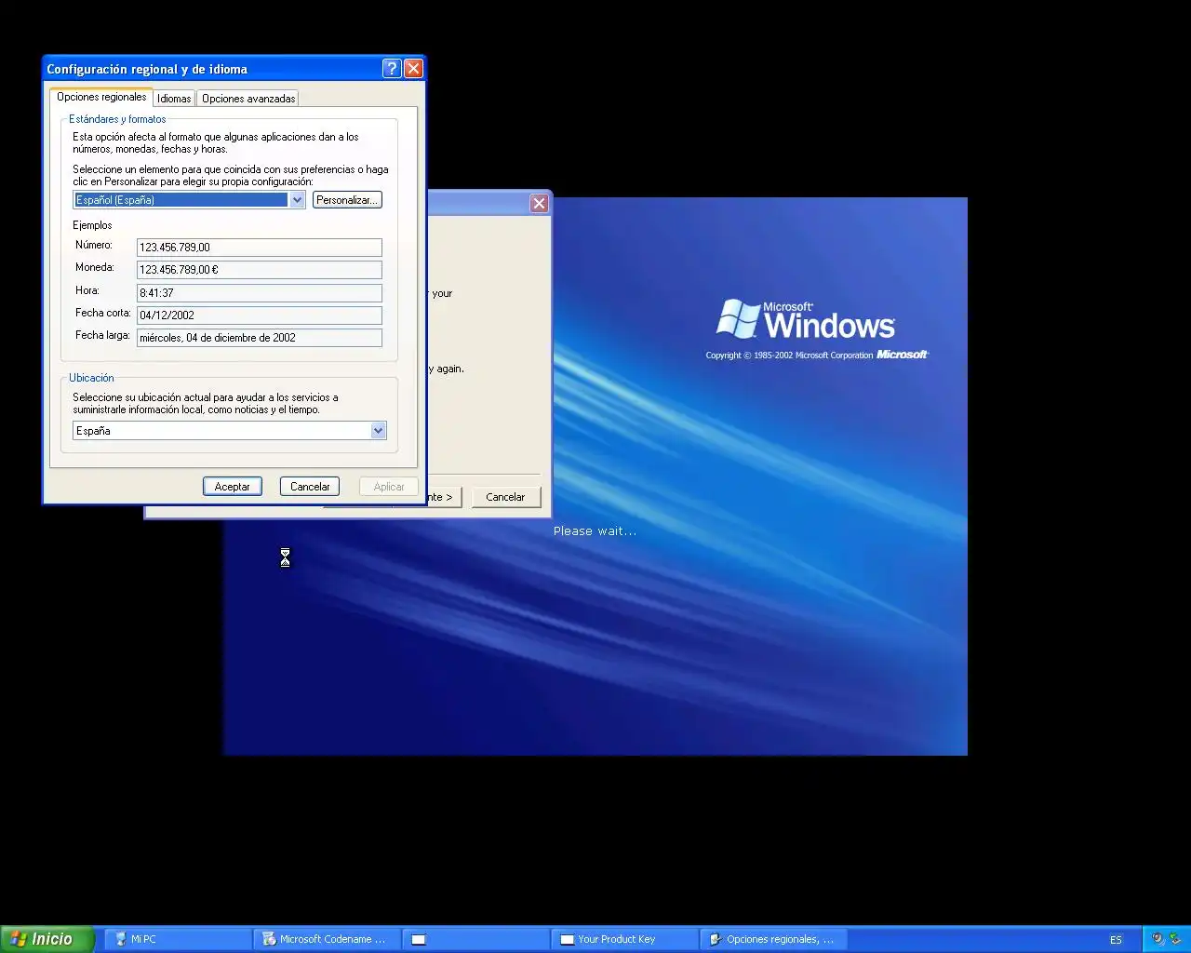Close the Configuración regional dialog

[x=414, y=68]
